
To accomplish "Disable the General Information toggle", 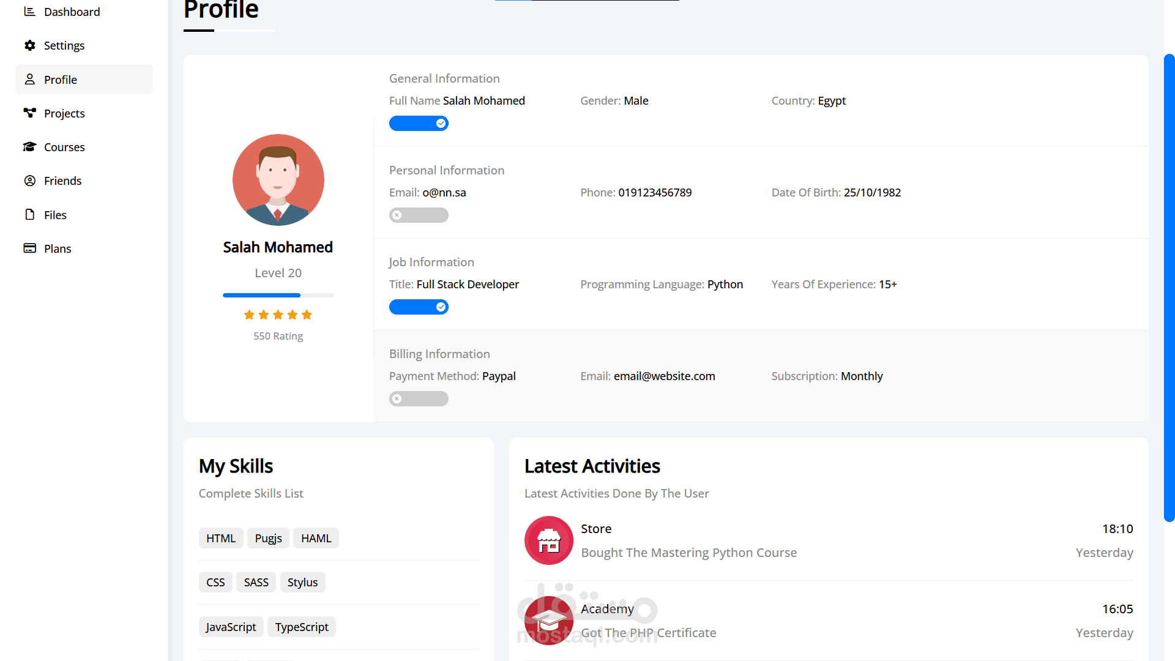I will point(419,124).
